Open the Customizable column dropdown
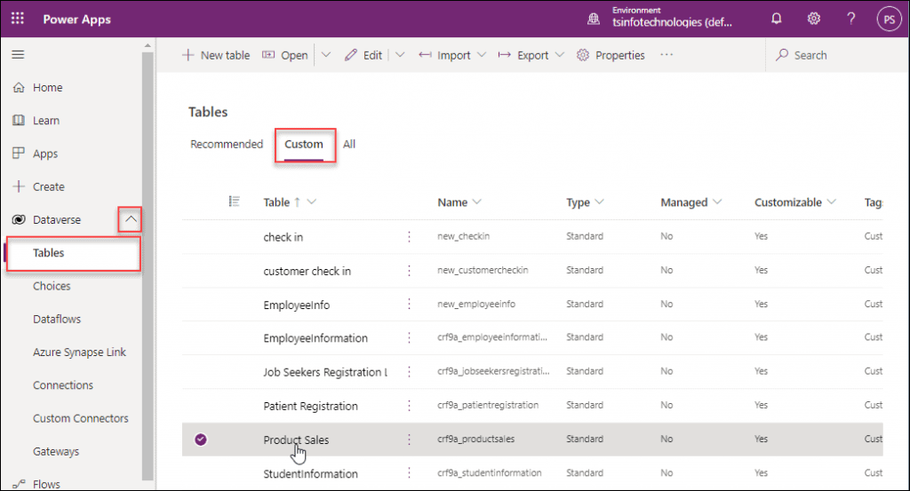Image resolution: width=910 pixels, height=491 pixels. (x=832, y=202)
